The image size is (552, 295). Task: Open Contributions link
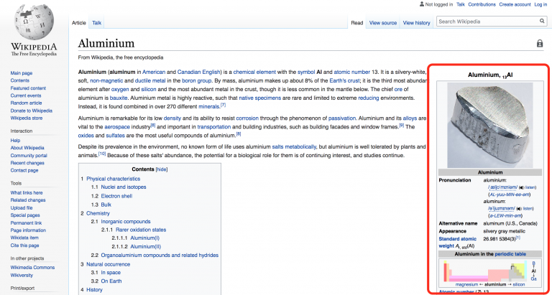482,4
